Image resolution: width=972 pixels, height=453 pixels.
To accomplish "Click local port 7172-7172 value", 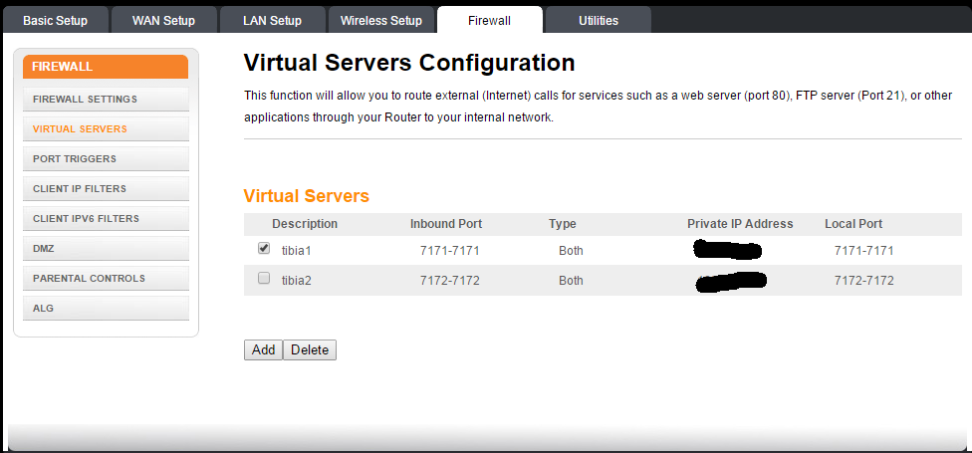I will click(x=864, y=281).
